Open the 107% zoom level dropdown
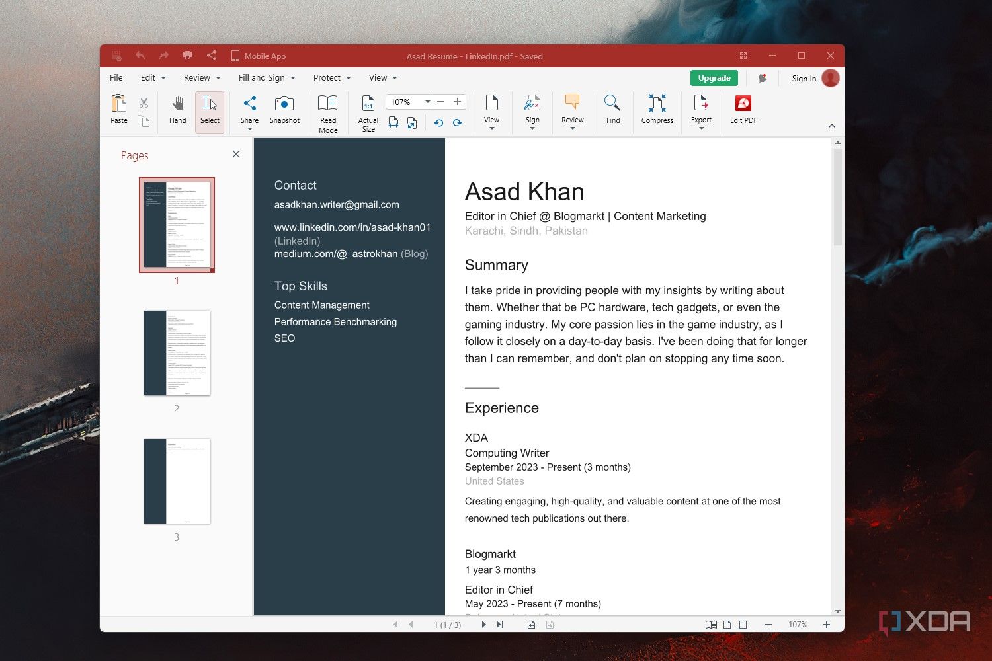Viewport: 992px width, 661px height. point(427,102)
